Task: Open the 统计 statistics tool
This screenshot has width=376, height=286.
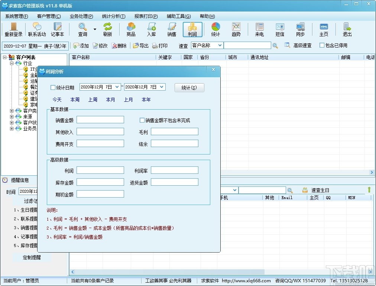Action: tap(215, 30)
